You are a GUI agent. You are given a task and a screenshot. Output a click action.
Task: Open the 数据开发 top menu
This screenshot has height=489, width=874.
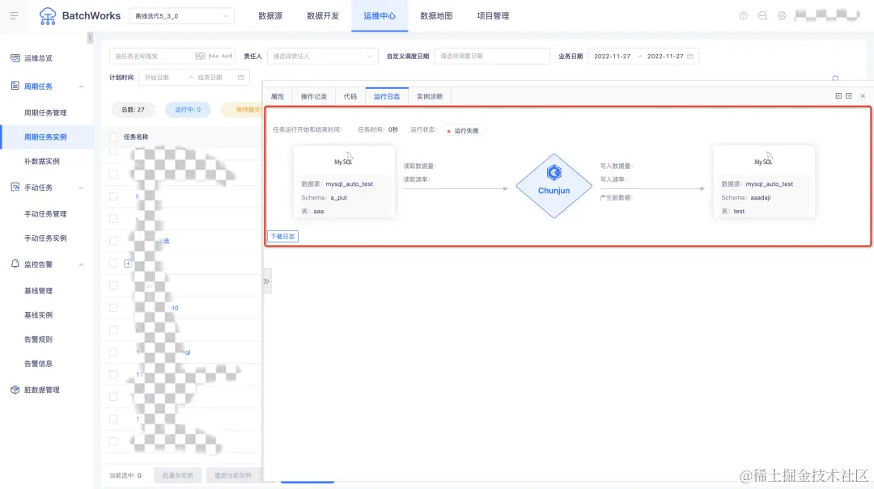coord(323,15)
